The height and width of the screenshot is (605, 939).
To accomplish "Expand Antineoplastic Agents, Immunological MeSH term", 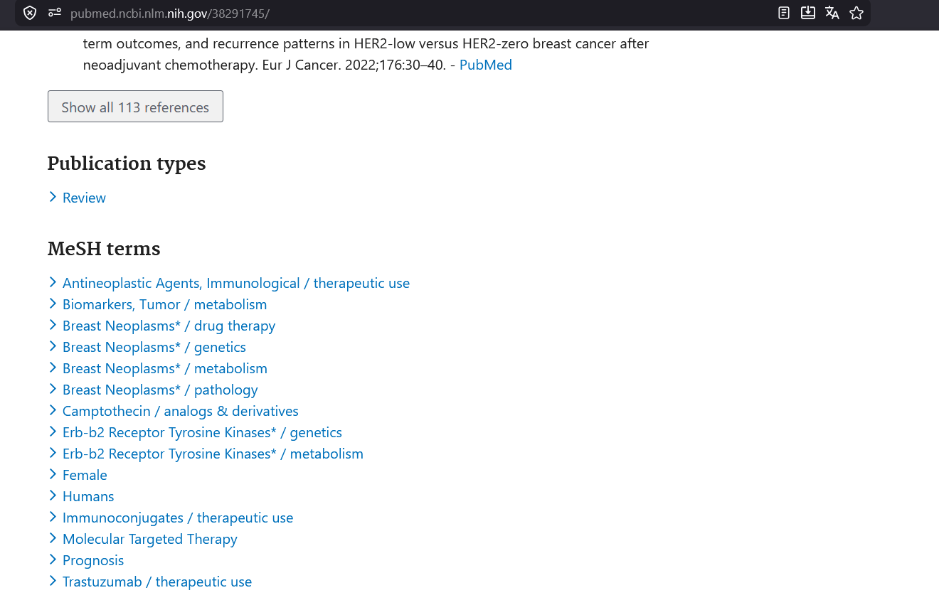I will tap(236, 283).
